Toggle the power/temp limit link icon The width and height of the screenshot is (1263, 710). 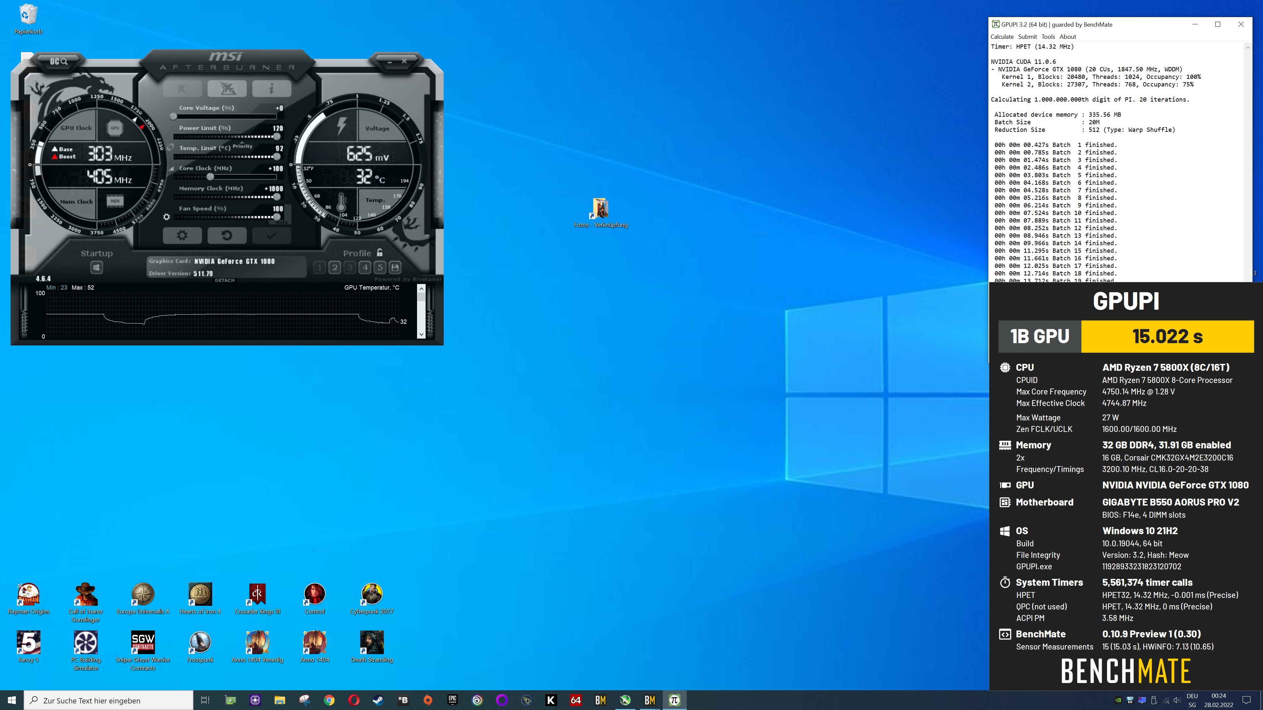(171, 147)
